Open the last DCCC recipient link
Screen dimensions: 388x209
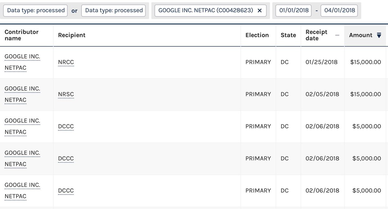[x=66, y=191]
